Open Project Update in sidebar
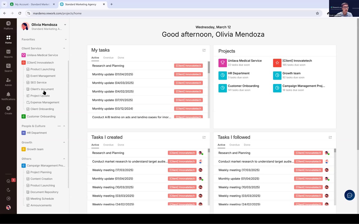The height and width of the screenshot is (224, 359). point(40,96)
